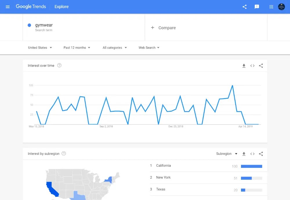The height and width of the screenshot is (200, 290).
Task: Open the help tooltip for Interest by subregion
Action: [64, 154]
